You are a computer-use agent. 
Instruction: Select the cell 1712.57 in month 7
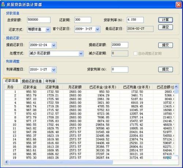tap(53, 114)
